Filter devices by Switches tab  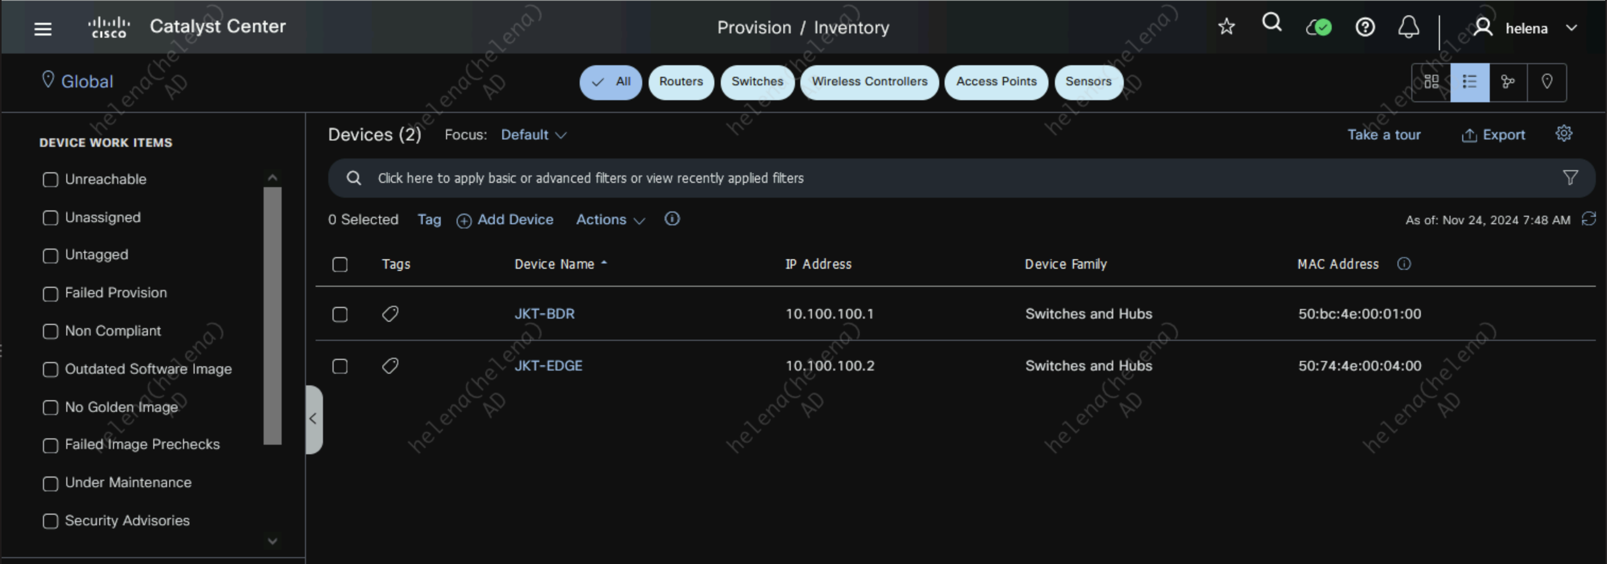pos(757,82)
